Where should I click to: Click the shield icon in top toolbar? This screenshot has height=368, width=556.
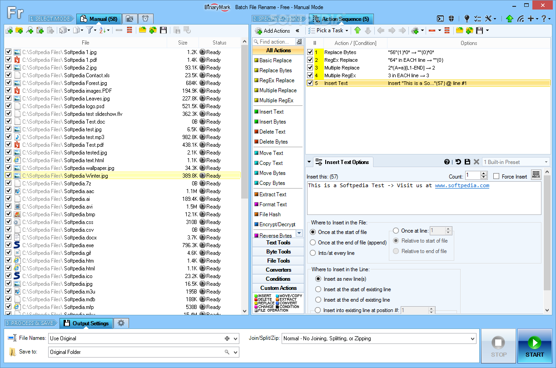(x=451, y=19)
